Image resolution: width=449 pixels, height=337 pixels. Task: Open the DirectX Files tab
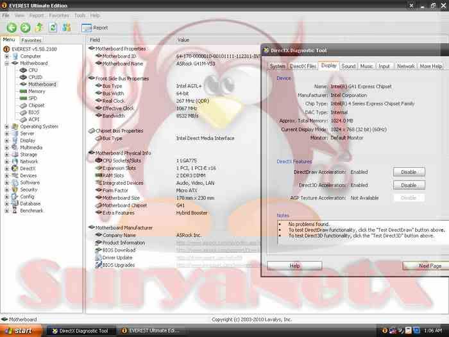click(303, 66)
